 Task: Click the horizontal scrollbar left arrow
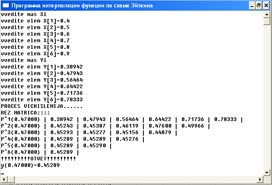point(4,179)
